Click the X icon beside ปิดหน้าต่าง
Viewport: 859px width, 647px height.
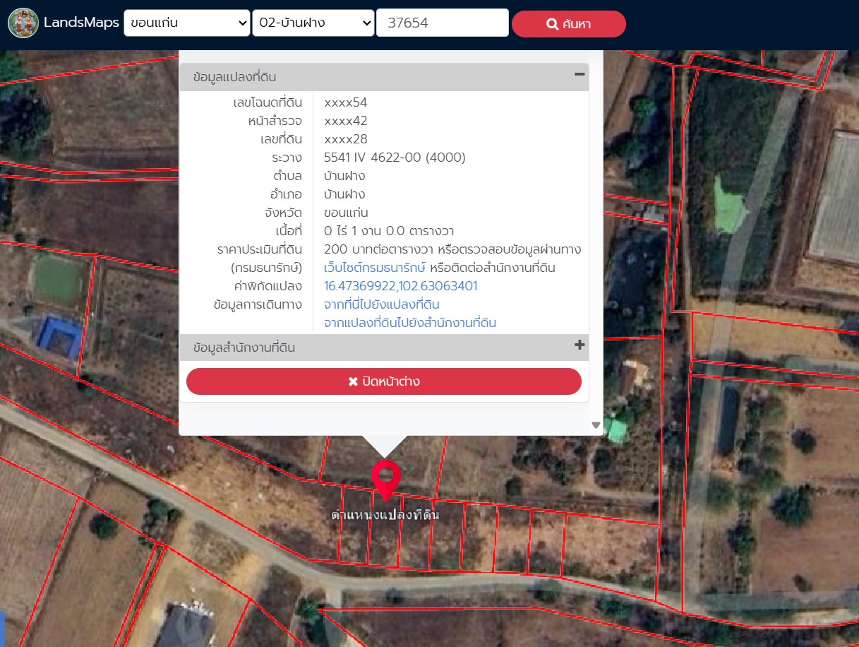point(353,382)
